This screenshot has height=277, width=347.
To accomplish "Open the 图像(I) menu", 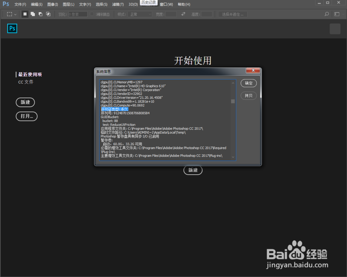I will (x=52, y=5).
